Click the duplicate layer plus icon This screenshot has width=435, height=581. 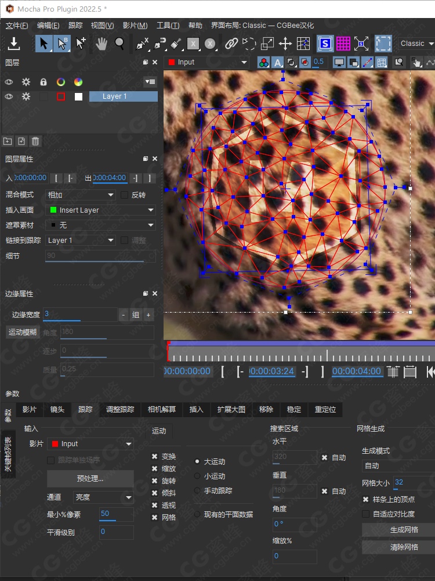pos(21,141)
